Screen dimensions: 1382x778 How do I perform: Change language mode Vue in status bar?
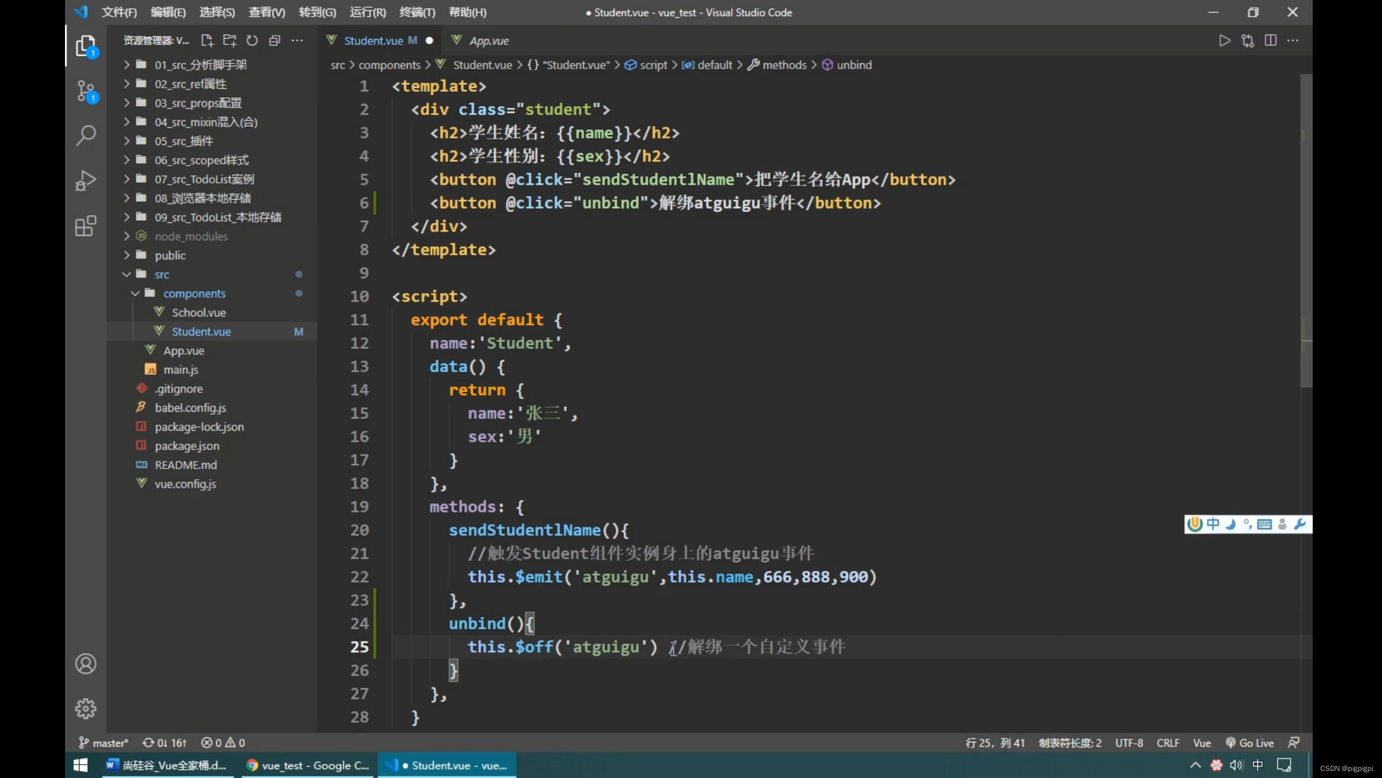pyautogui.click(x=1202, y=743)
